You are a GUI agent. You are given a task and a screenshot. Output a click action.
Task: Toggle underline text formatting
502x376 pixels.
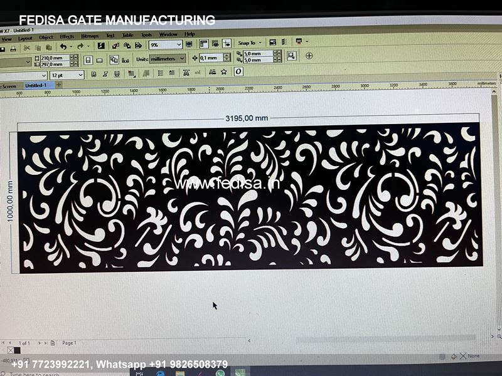click(x=117, y=75)
